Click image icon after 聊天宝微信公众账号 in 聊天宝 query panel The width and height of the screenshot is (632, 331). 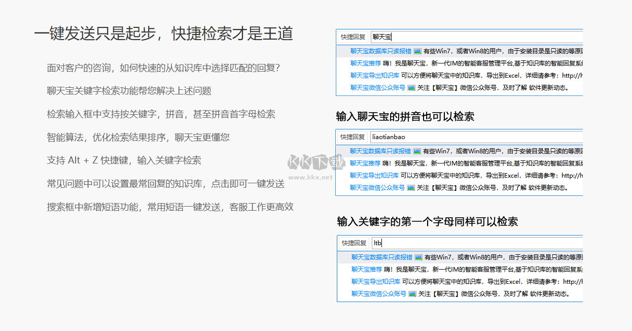click(x=411, y=88)
